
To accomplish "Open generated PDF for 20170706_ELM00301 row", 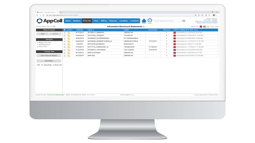I will [174, 44].
